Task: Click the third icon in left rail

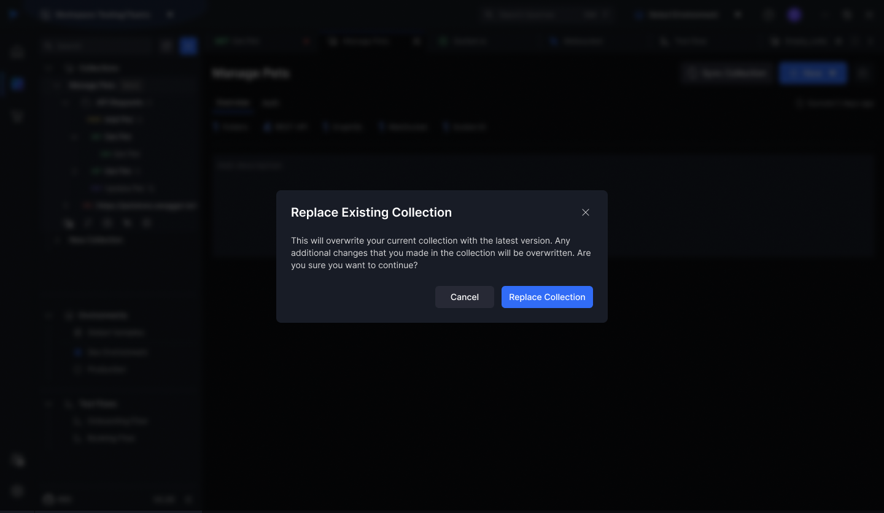Action: click(x=17, y=117)
